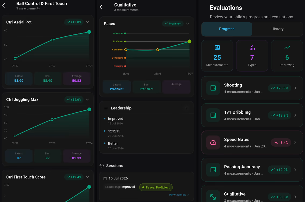Click the Average 81.33 stat box
The height and width of the screenshot is (202, 305).
pos(77,156)
